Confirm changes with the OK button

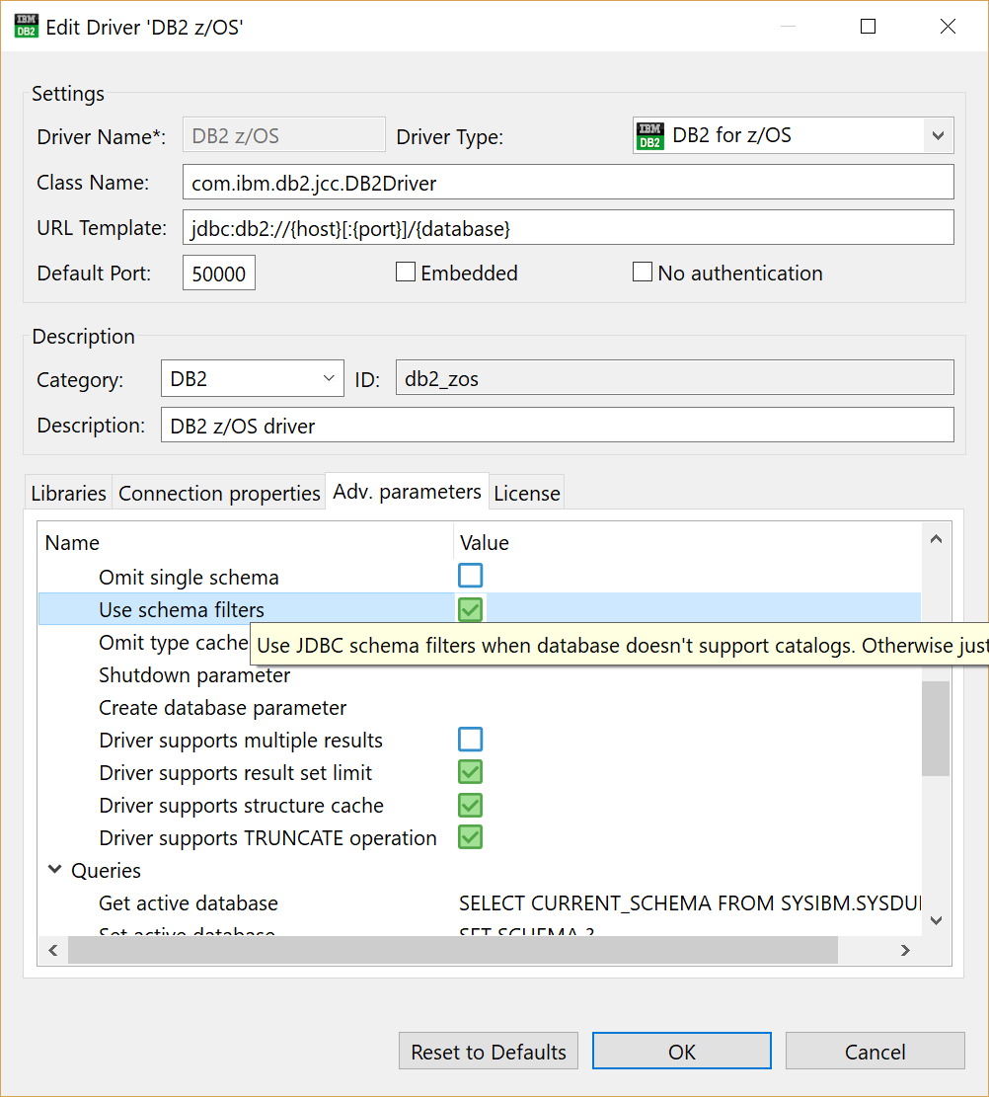tap(682, 1051)
